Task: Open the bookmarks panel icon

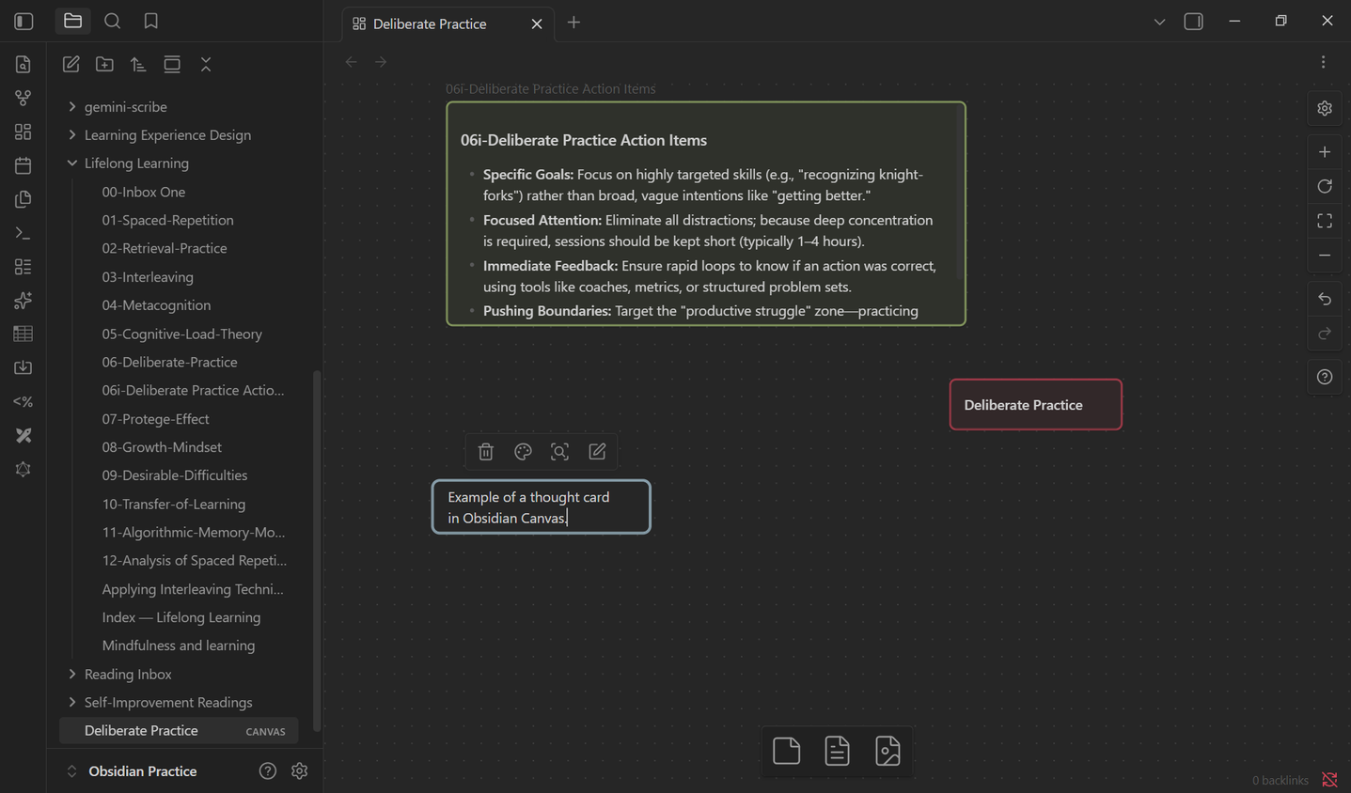Action: click(150, 21)
